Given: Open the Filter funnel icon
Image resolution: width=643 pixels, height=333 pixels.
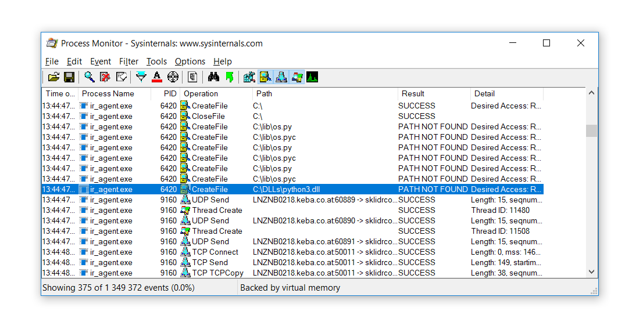Looking at the screenshot, I should [141, 77].
